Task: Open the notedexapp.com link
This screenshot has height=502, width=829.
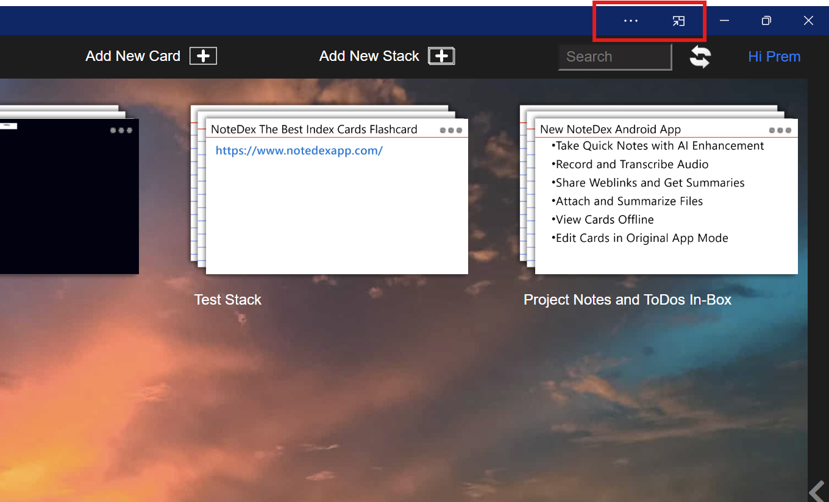Action: 299,150
